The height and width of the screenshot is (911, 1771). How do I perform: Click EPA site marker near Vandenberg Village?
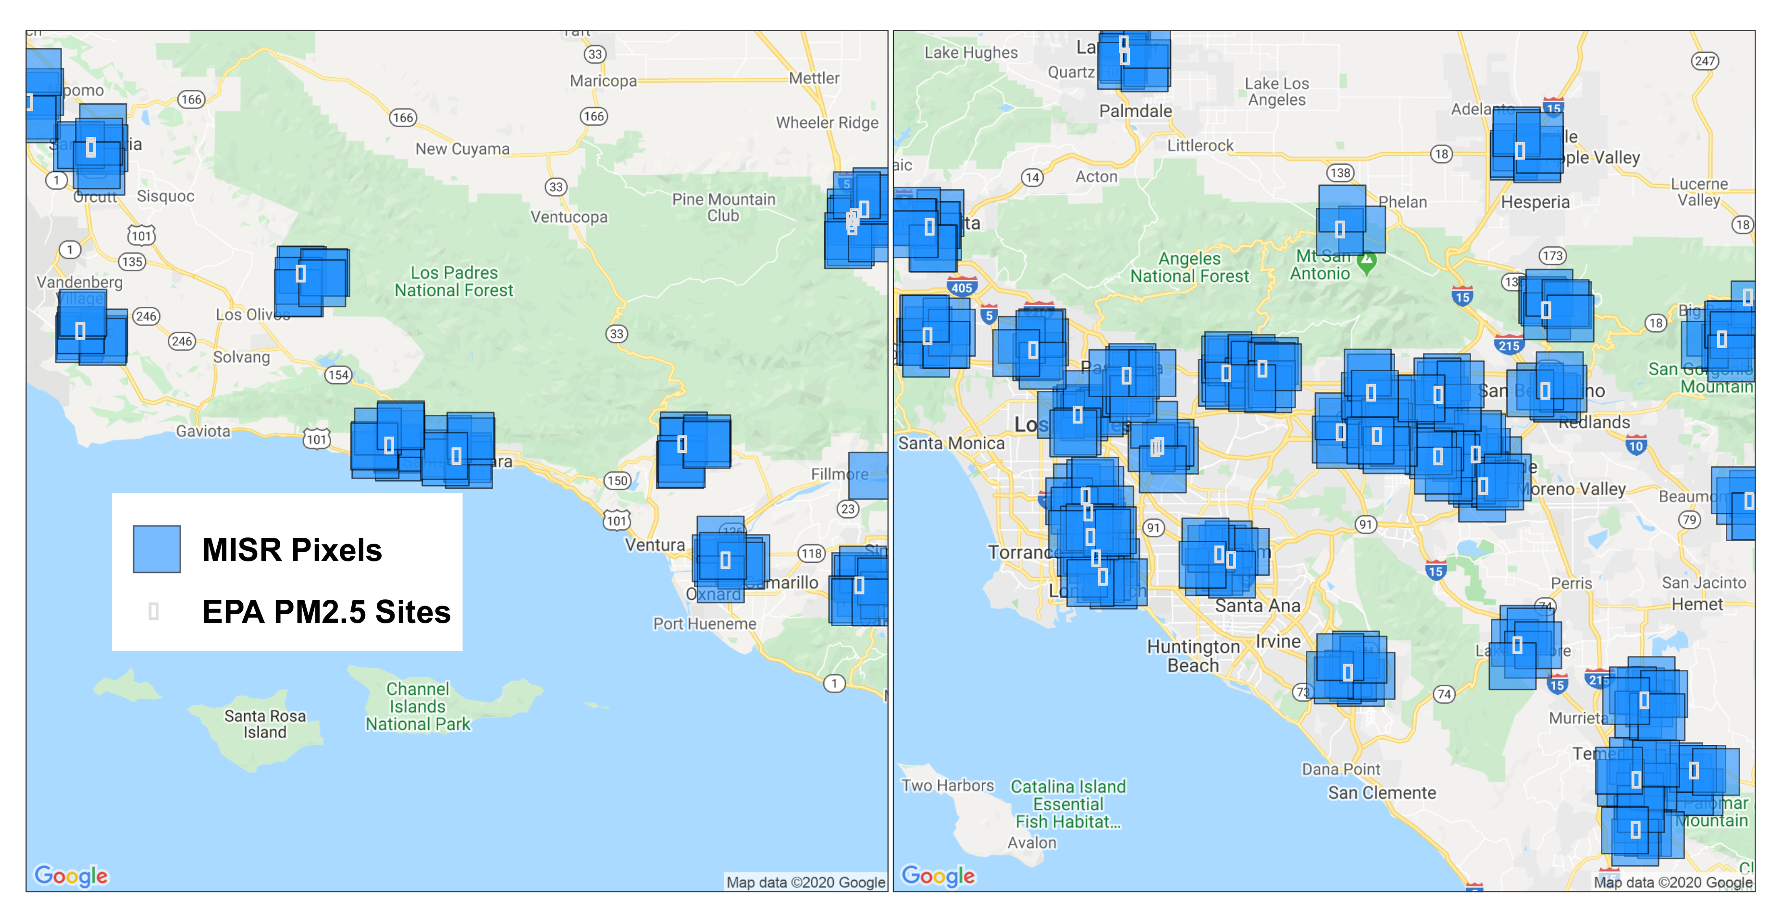point(80,331)
